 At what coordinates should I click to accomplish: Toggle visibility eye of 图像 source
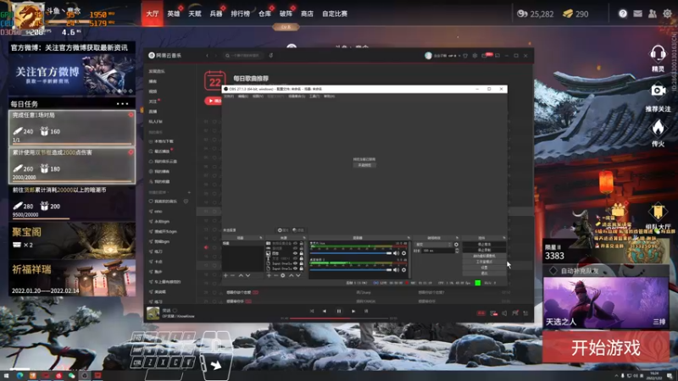click(x=295, y=253)
